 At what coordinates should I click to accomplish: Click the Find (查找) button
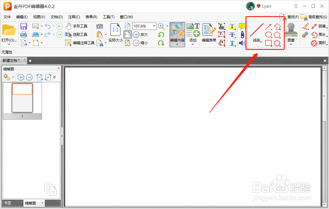click(289, 17)
